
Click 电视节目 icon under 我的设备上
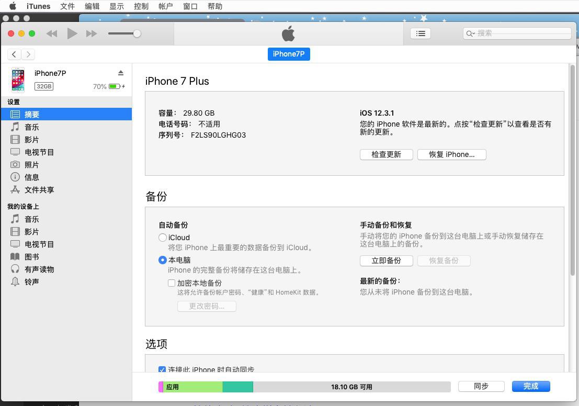15,244
